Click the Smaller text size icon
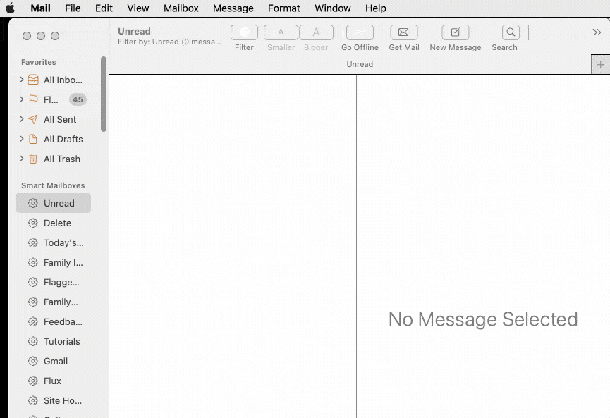The height and width of the screenshot is (418, 610). pos(281,32)
